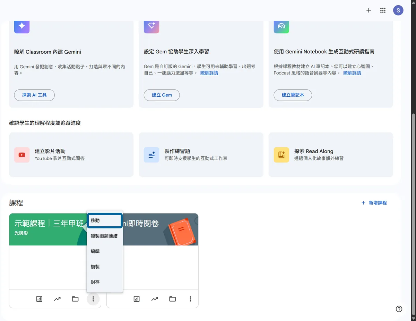The width and height of the screenshot is (416, 321).
Task: Select 移動 from the course menu
Action: point(105,220)
